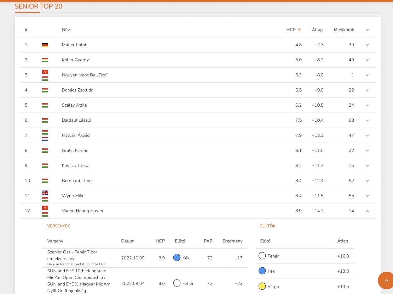Click the Hungarian flag beside Szalay Attila
This screenshot has width=393, height=294.
(45, 105)
